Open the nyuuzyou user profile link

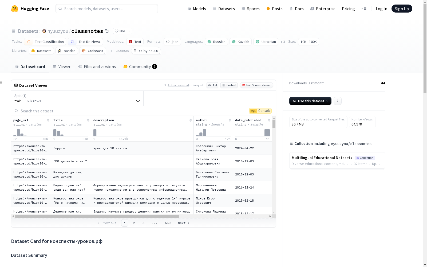point(58,31)
